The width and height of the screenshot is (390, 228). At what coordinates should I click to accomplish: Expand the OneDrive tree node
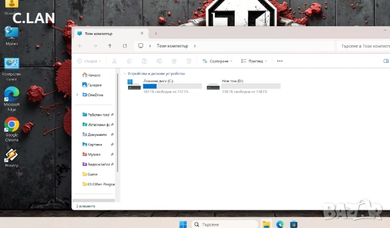[77, 95]
